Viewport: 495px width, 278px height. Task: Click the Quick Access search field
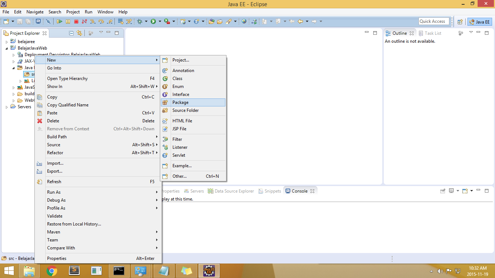(x=434, y=21)
